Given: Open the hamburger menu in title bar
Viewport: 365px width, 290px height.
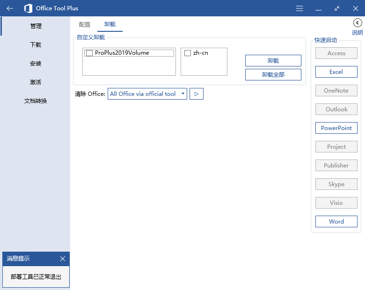Looking at the screenshot, I should click(299, 8).
